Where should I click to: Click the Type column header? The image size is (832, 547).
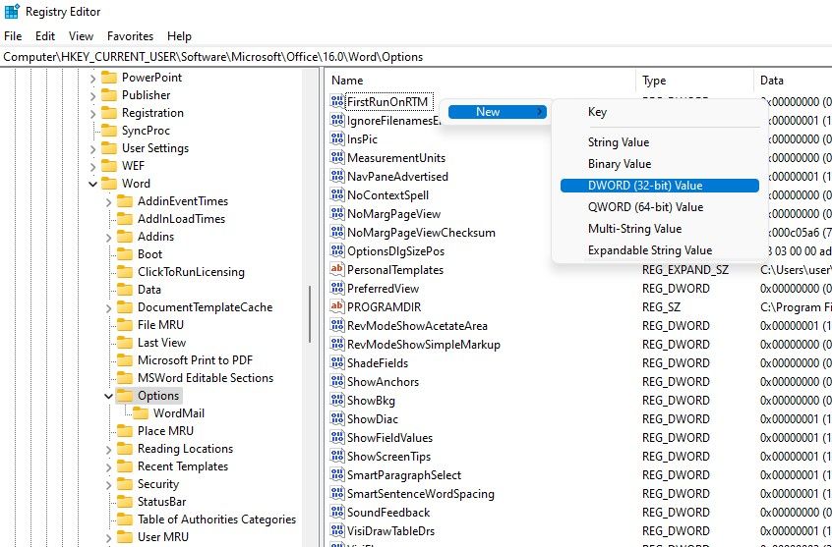click(x=694, y=81)
